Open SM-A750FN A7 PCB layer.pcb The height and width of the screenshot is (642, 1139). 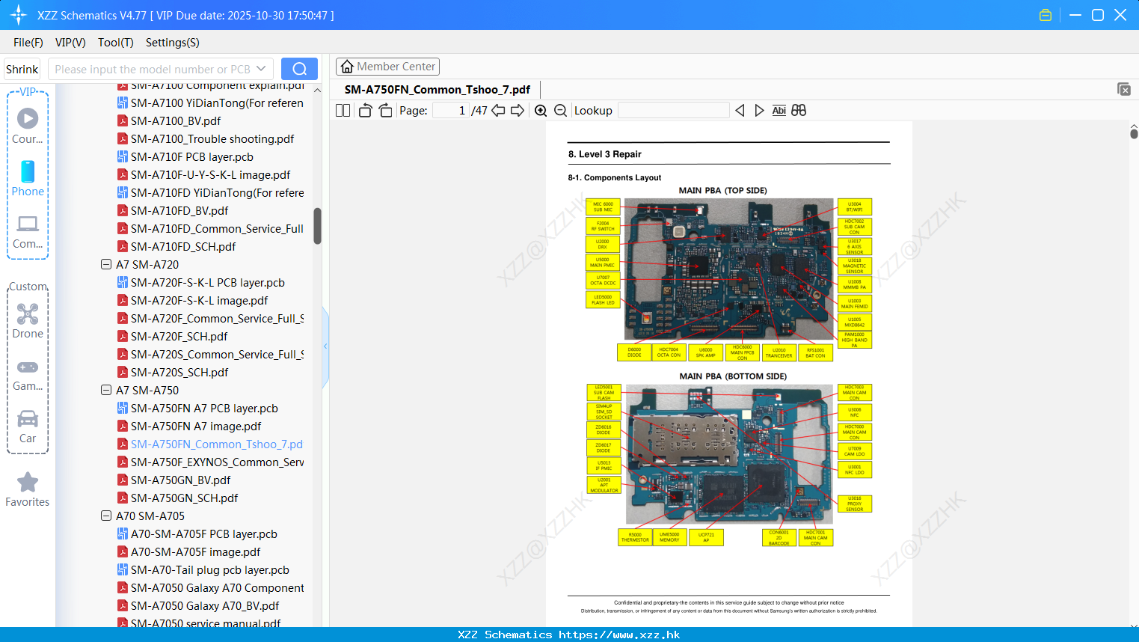pyautogui.click(x=204, y=408)
